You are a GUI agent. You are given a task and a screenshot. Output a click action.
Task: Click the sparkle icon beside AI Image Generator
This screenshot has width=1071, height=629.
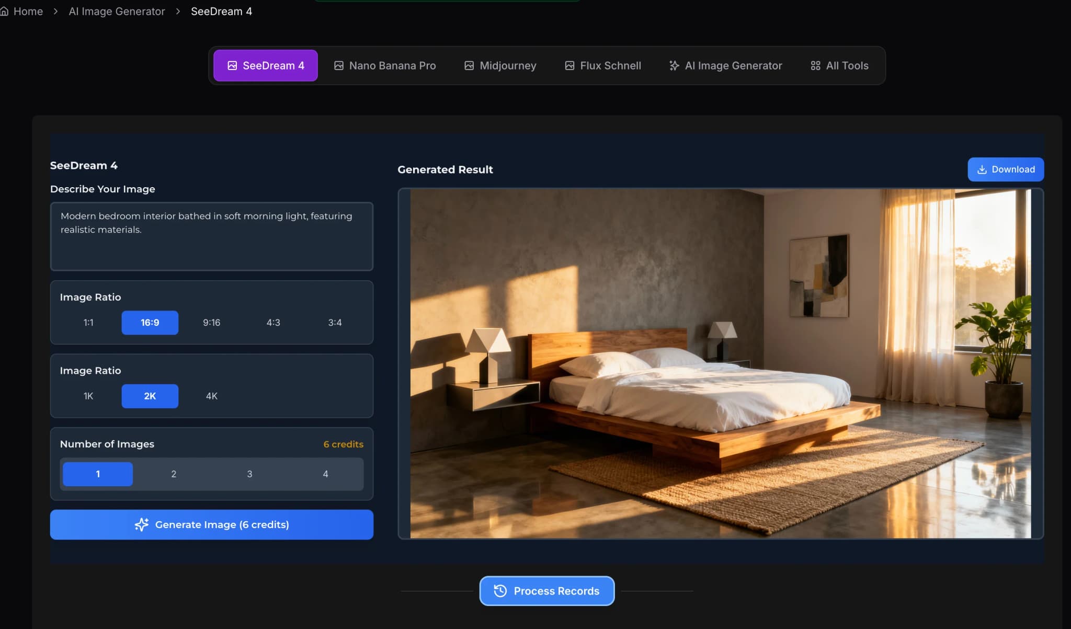(674, 65)
